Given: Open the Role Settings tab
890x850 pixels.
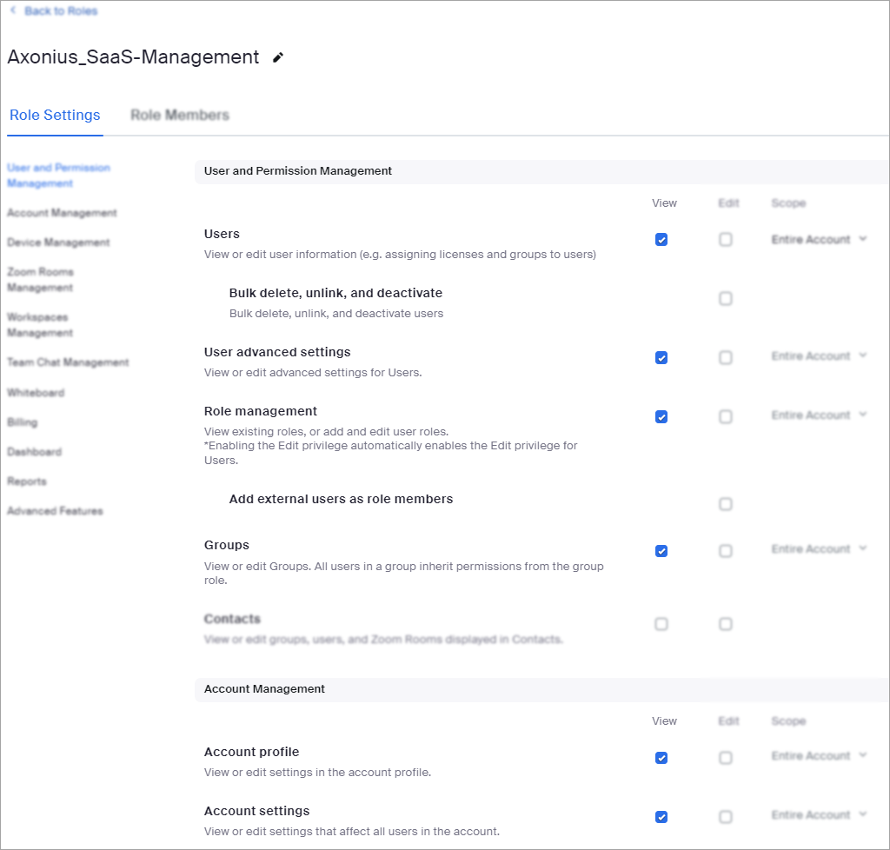Looking at the screenshot, I should [55, 116].
